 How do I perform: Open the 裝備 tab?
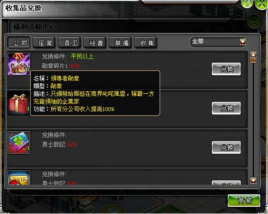(120, 43)
